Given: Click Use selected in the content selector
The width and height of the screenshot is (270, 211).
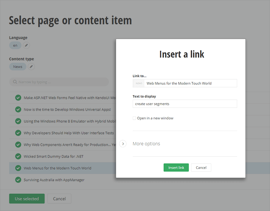Looking at the screenshot, I should click(27, 198).
